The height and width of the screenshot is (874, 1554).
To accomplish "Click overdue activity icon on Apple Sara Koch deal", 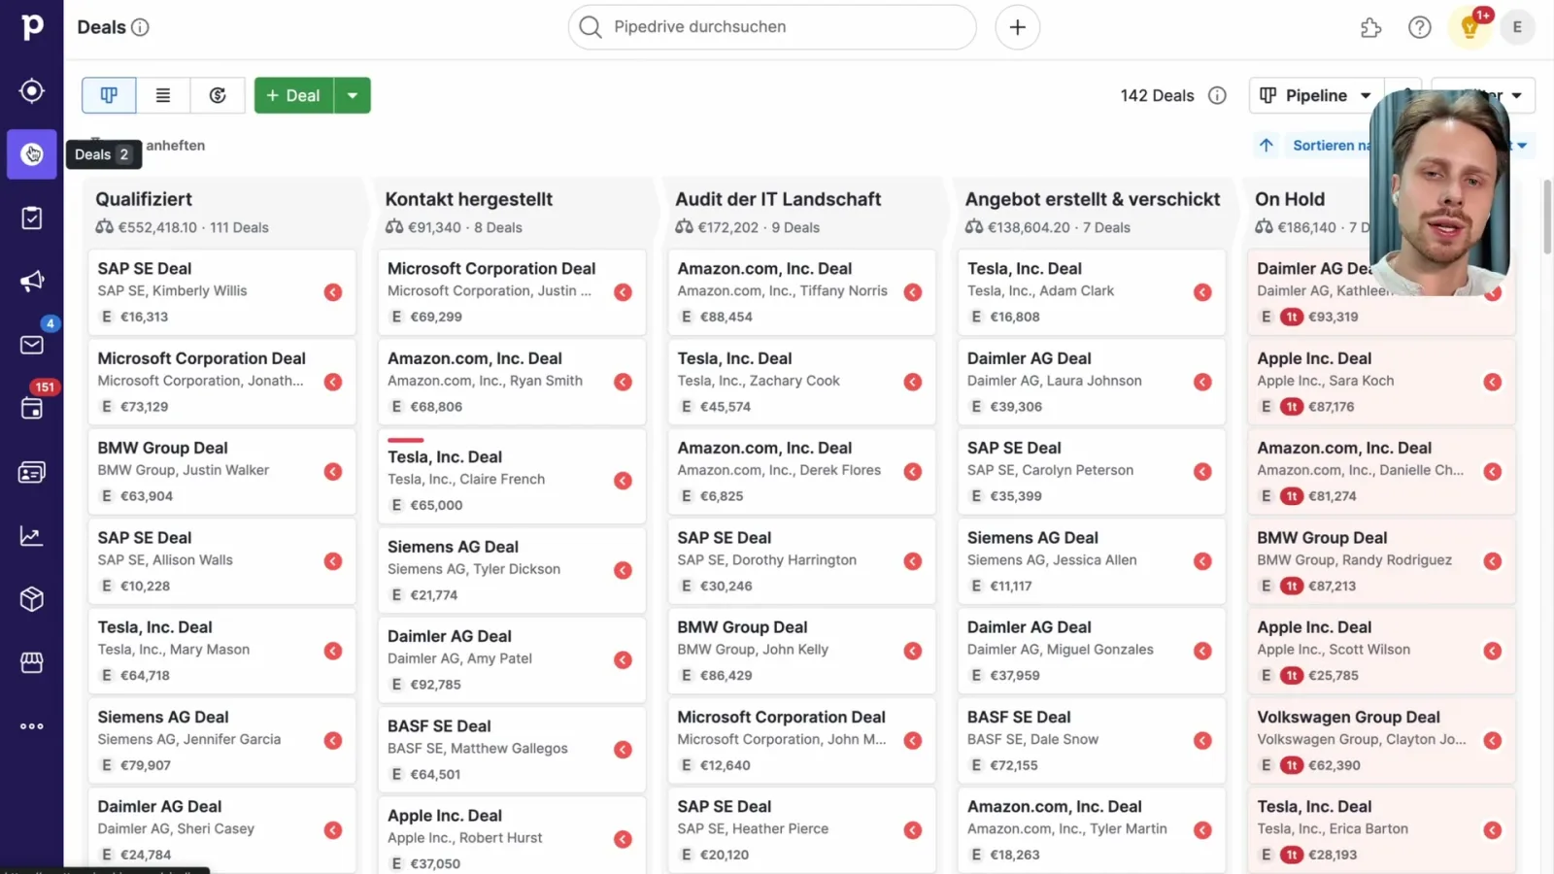I will [x=1493, y=382].
